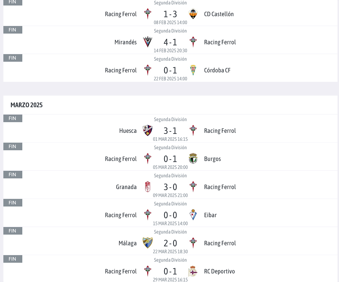Open the Málaga 2-0 match score
This screenshot has width=339, height=282.
[170, 243]
